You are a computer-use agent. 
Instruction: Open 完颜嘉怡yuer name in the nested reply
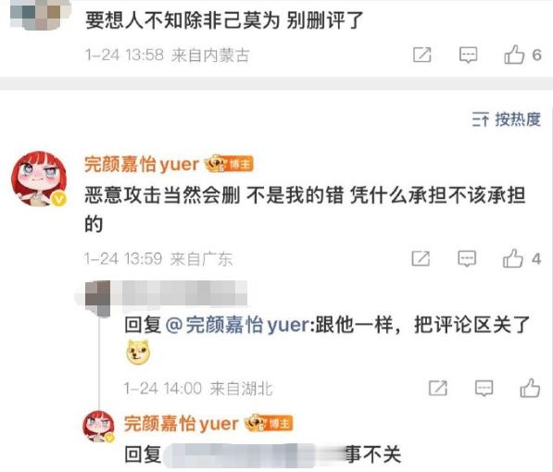coord(181,423)
